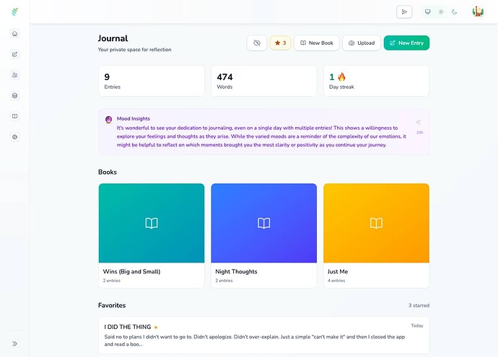The height and width of the screenshot is (357, 498).
Task: Click the app leaf logo
Action: 14,12
